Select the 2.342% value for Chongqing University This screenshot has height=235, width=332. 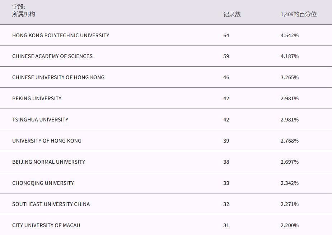tap(290, 183)
